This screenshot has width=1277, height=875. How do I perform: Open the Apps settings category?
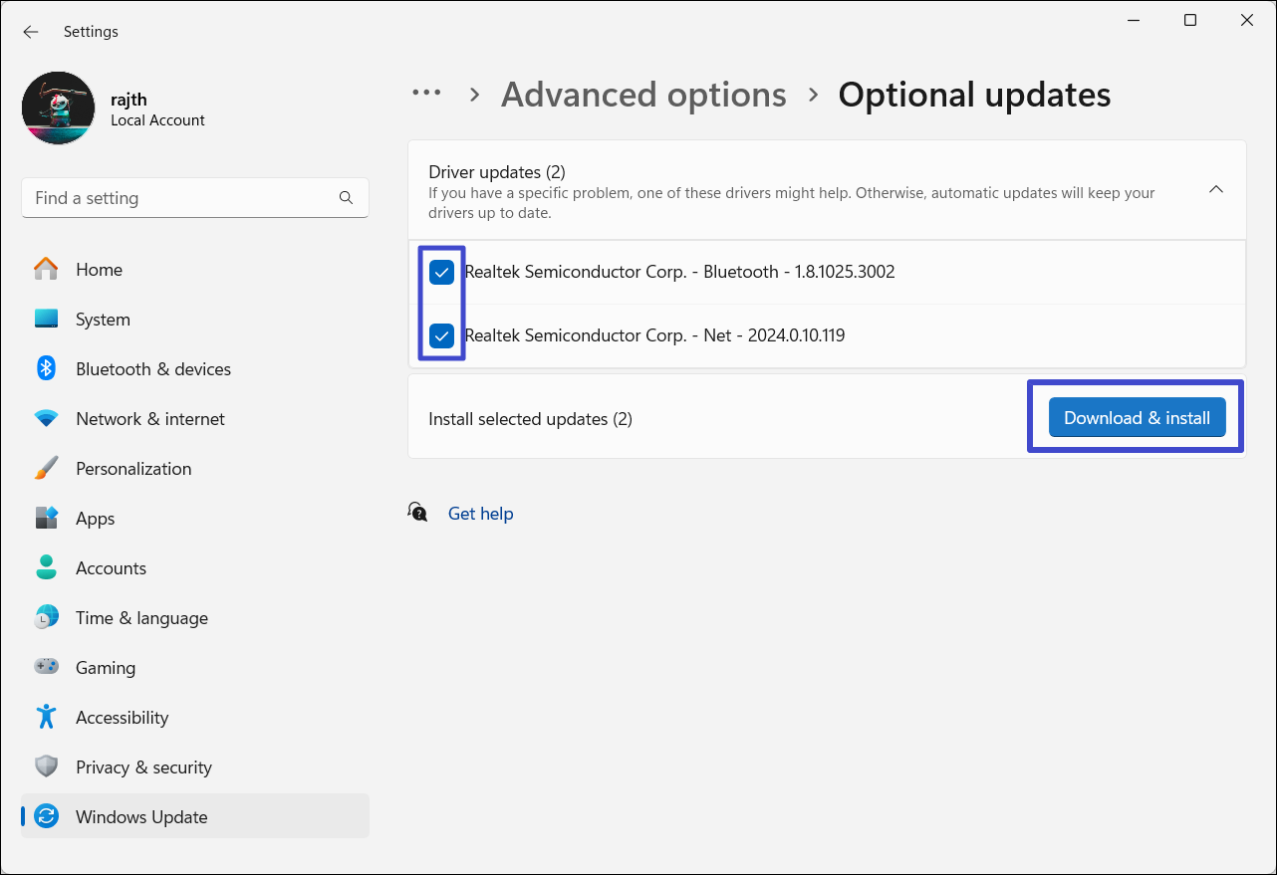click(96, 519)
